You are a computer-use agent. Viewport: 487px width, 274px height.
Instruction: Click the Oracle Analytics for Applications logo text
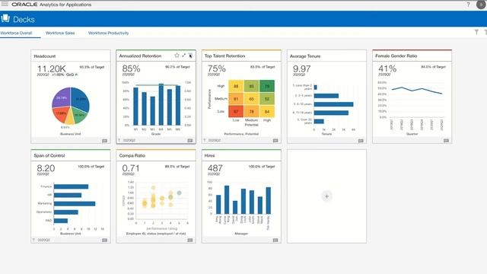[52, 5]
